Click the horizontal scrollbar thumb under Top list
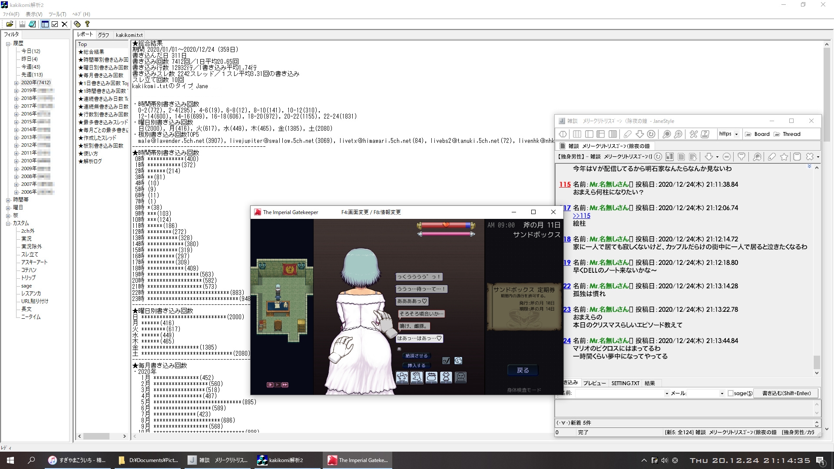Screen dimensions: 834x469 coord(96,436)
